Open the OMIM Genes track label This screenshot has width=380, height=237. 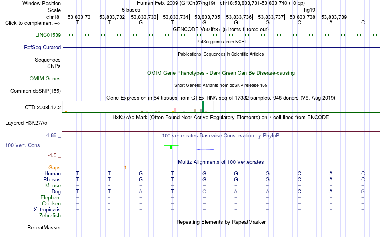point(45,78)
